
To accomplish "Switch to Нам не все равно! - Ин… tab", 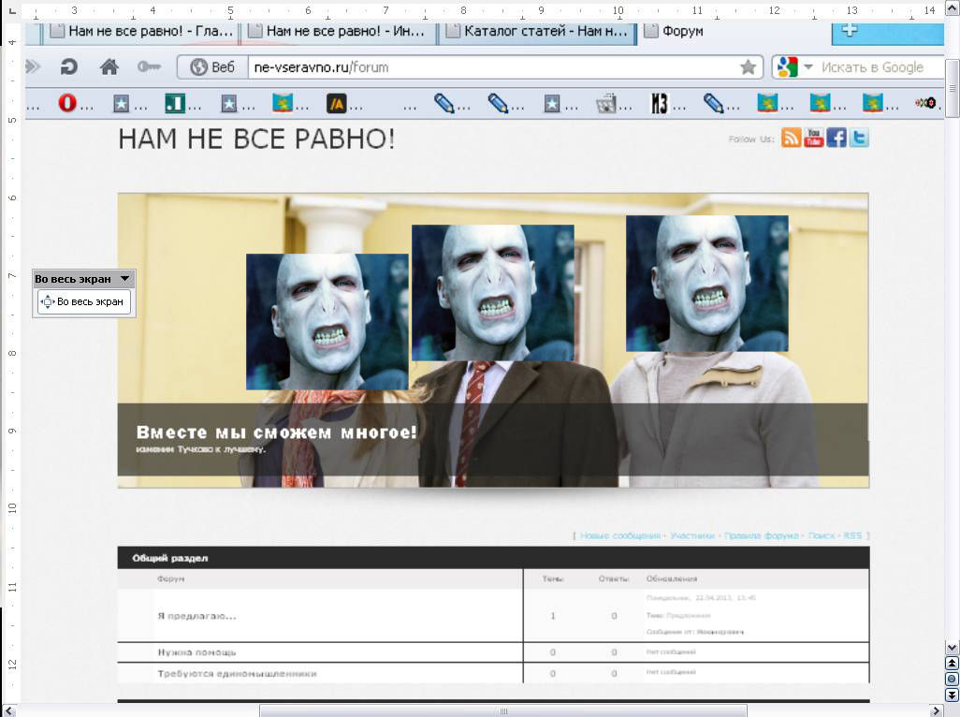I will pos(339,31).
